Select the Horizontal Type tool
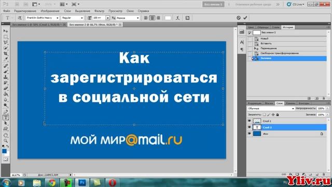Screen dimensions: 332x187 [x=6, y=117]
